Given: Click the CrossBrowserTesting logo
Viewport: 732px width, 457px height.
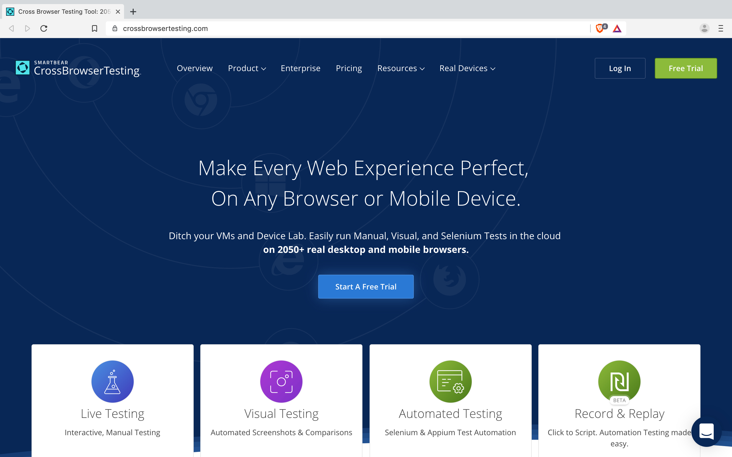Looking at the screenshot, I should 78,68.
